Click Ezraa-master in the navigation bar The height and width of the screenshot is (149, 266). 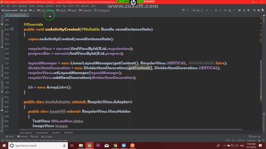[x=10, y=10]
